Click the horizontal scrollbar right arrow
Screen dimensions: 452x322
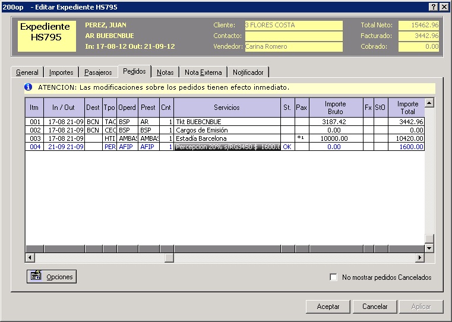coord(420,257)
